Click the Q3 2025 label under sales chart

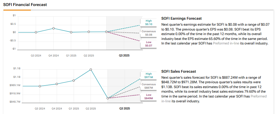click(124, 109)
